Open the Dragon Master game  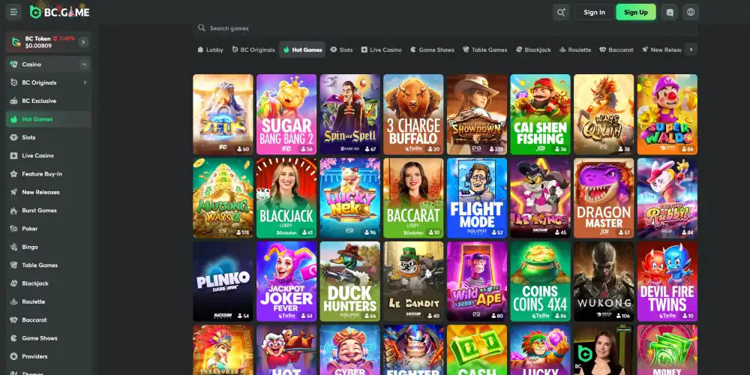click(x=604, y=198)
